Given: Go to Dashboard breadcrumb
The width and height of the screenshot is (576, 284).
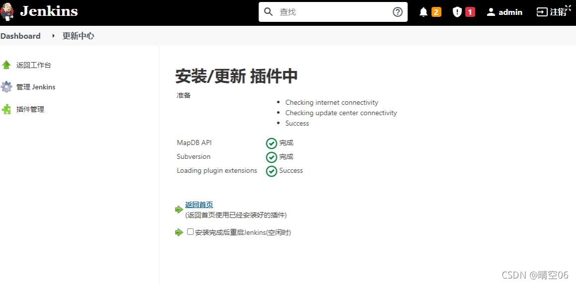Looking at the screenshot, I should [20, 36].
